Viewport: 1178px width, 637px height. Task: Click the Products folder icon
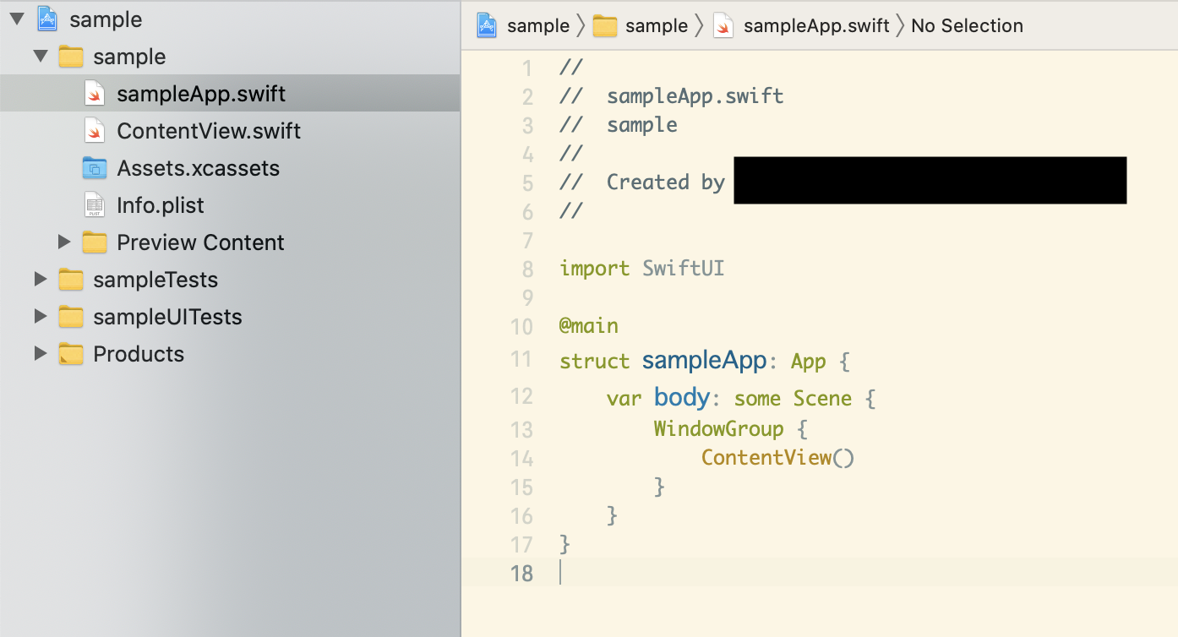pyautogui.click(x=71, y=354)
